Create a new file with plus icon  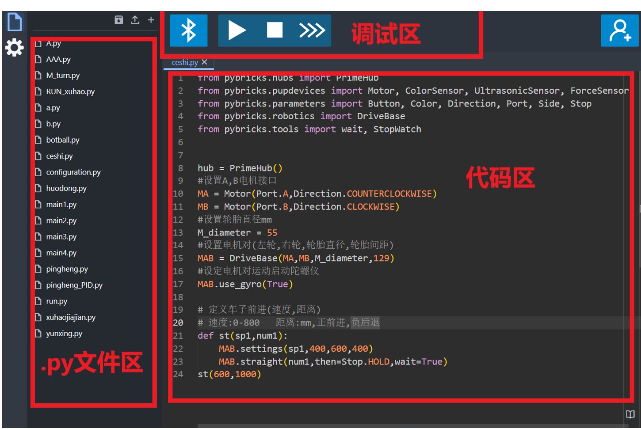pyautogui.click(x=151, y=20)
